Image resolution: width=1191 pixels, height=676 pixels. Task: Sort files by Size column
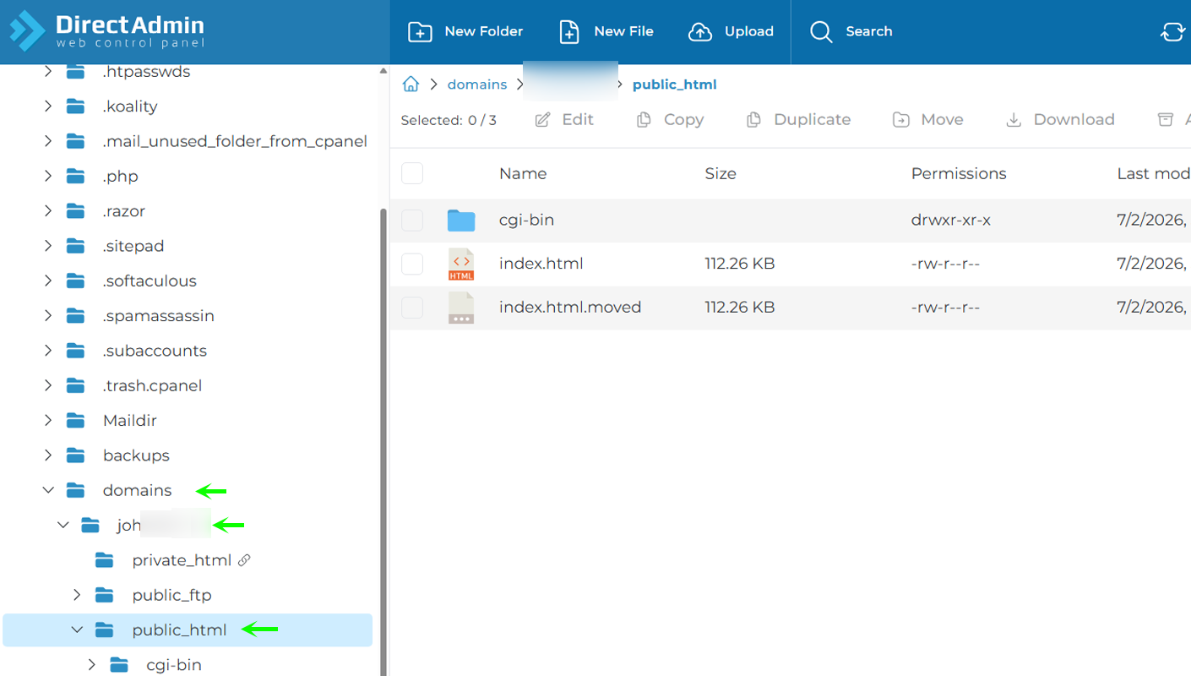click(x=721, y=173)
